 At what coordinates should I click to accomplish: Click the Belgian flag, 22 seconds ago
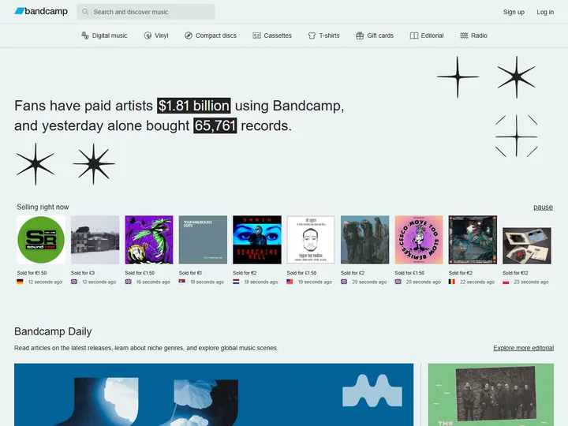(452, 282)
